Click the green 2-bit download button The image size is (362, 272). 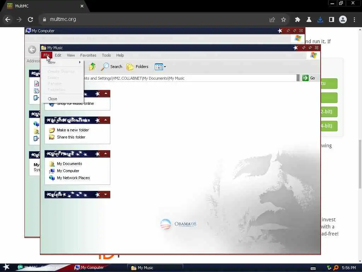tap(329, 112)
